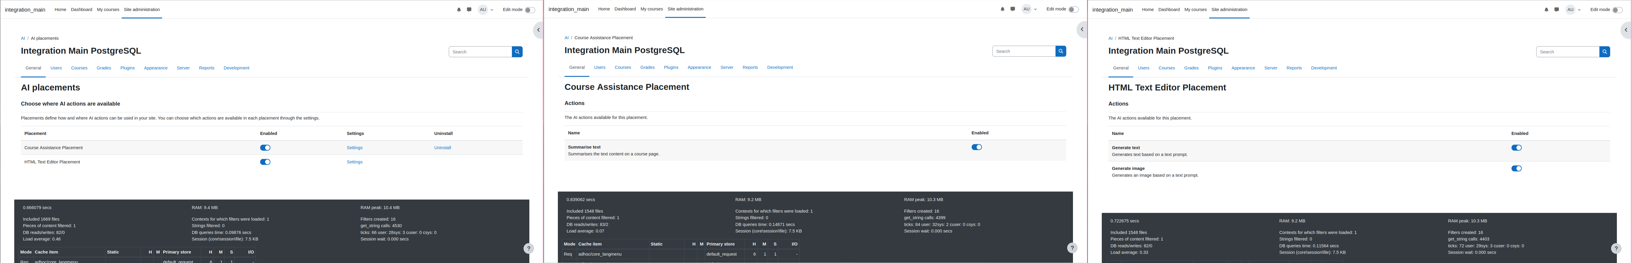
Task: Open Server tab on HTML Text Editor Placement page
Action: tap(1271, 68)
